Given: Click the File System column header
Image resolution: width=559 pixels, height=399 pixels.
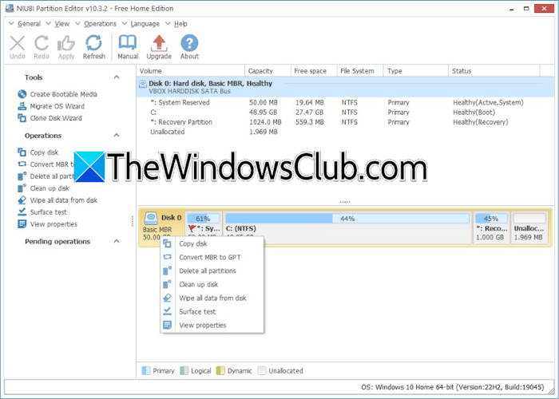Looking at the screenshot, I should 360,71.
